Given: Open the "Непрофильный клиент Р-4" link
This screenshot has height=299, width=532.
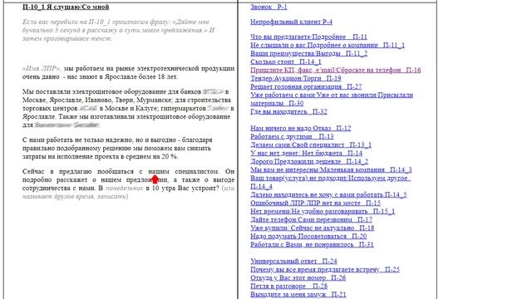Looking at the screenshot, I should (x=292, y=22).
